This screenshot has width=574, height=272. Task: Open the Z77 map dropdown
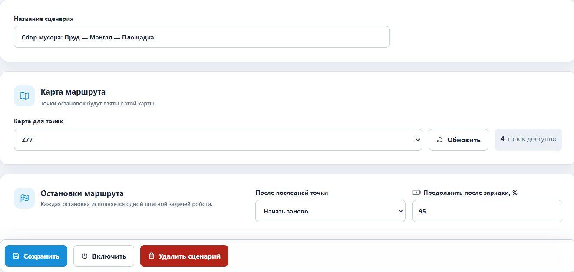click(218, 140)
